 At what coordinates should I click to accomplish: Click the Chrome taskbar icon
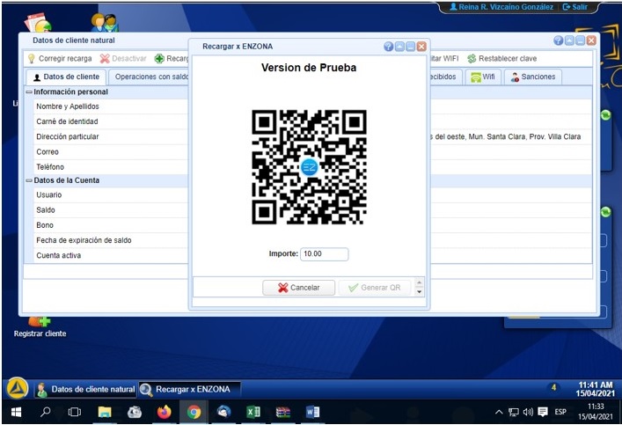point(194,413)
